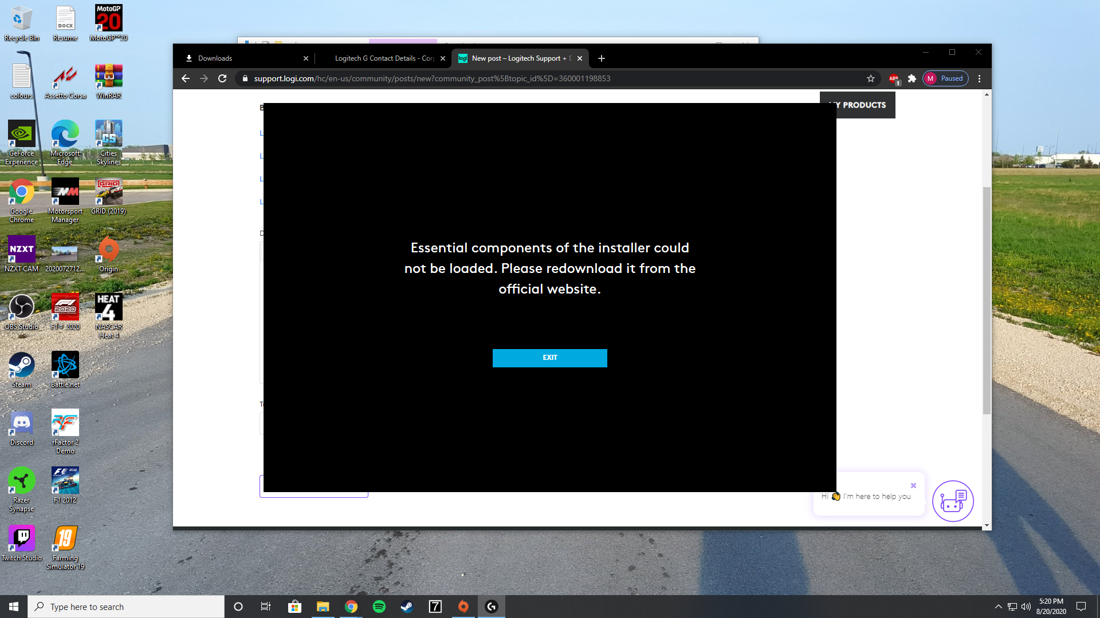1100x618 pixels.
Task: Toggle browser favorites star icon
Action: pos(871,78)
